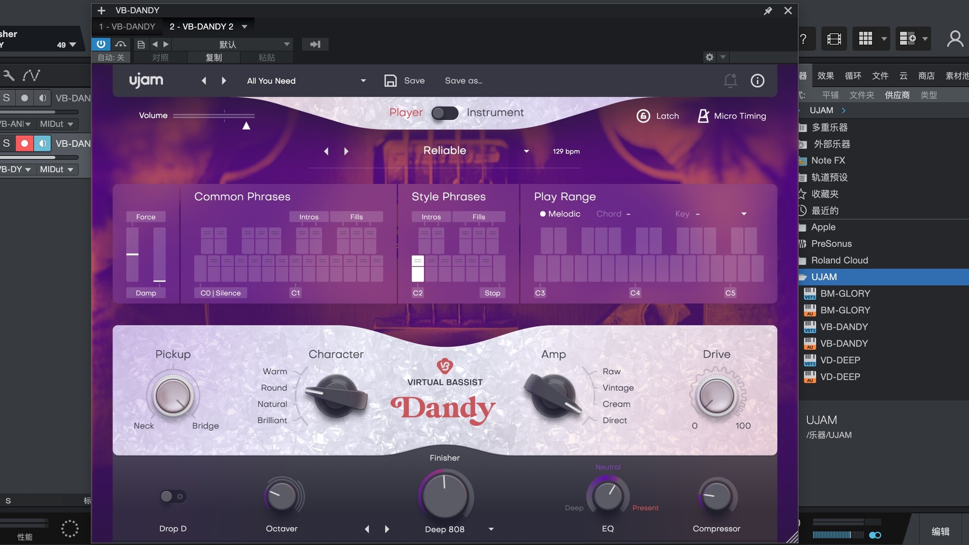Open the plugin settings gear icon
Viewport: 969px width, 545px height.
(709, 57)
